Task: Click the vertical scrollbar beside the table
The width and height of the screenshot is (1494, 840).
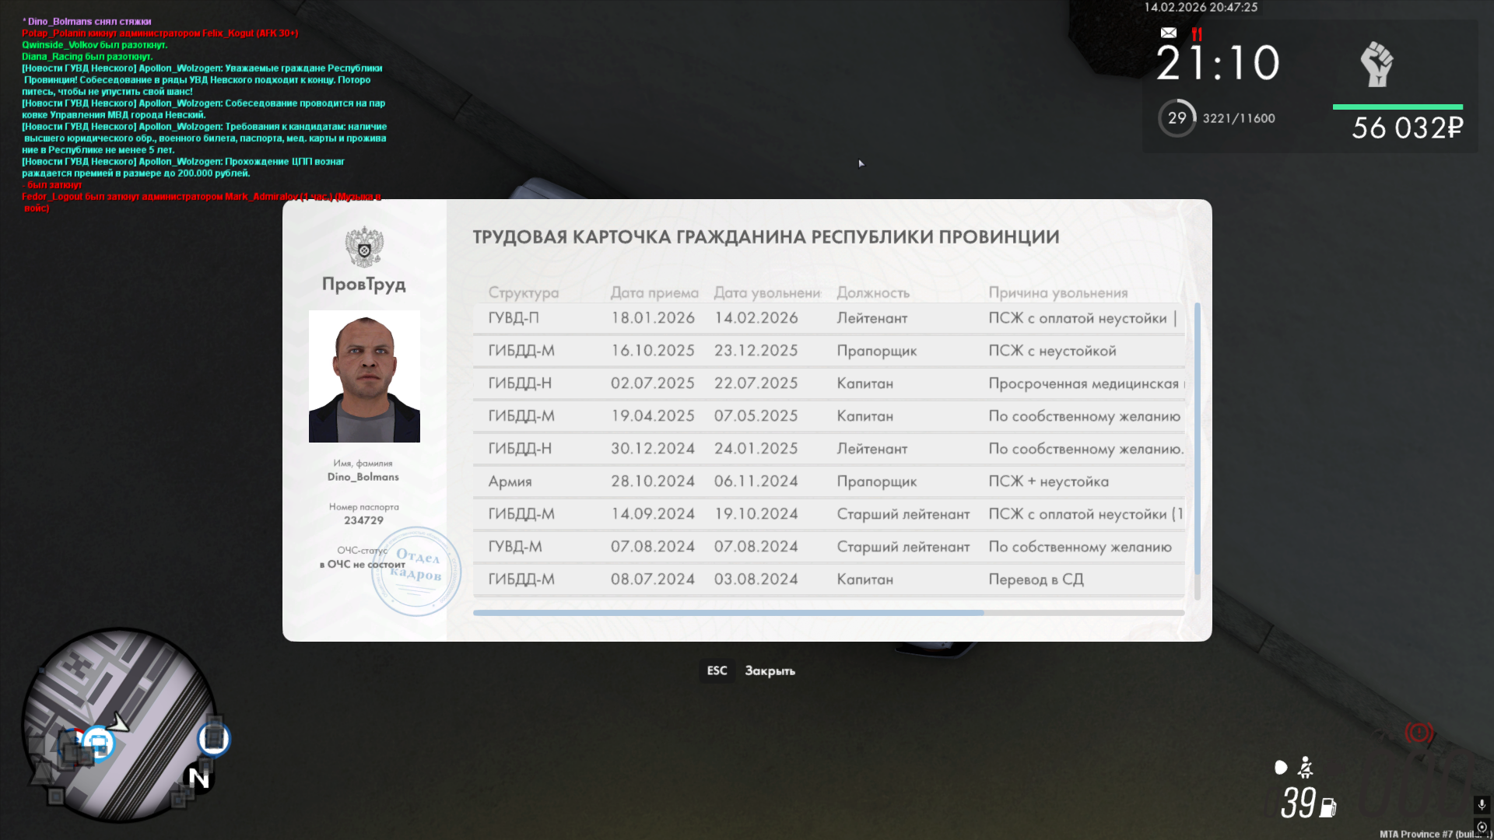Action: point(1197,439)
